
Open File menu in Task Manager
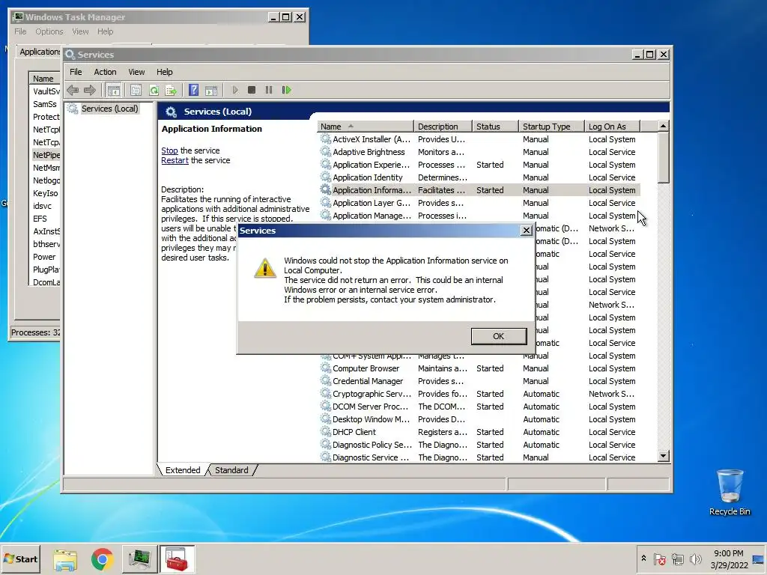click(x=20, y=31)
